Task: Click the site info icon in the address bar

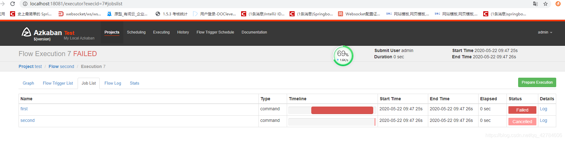Action: [x=25, y=4]
